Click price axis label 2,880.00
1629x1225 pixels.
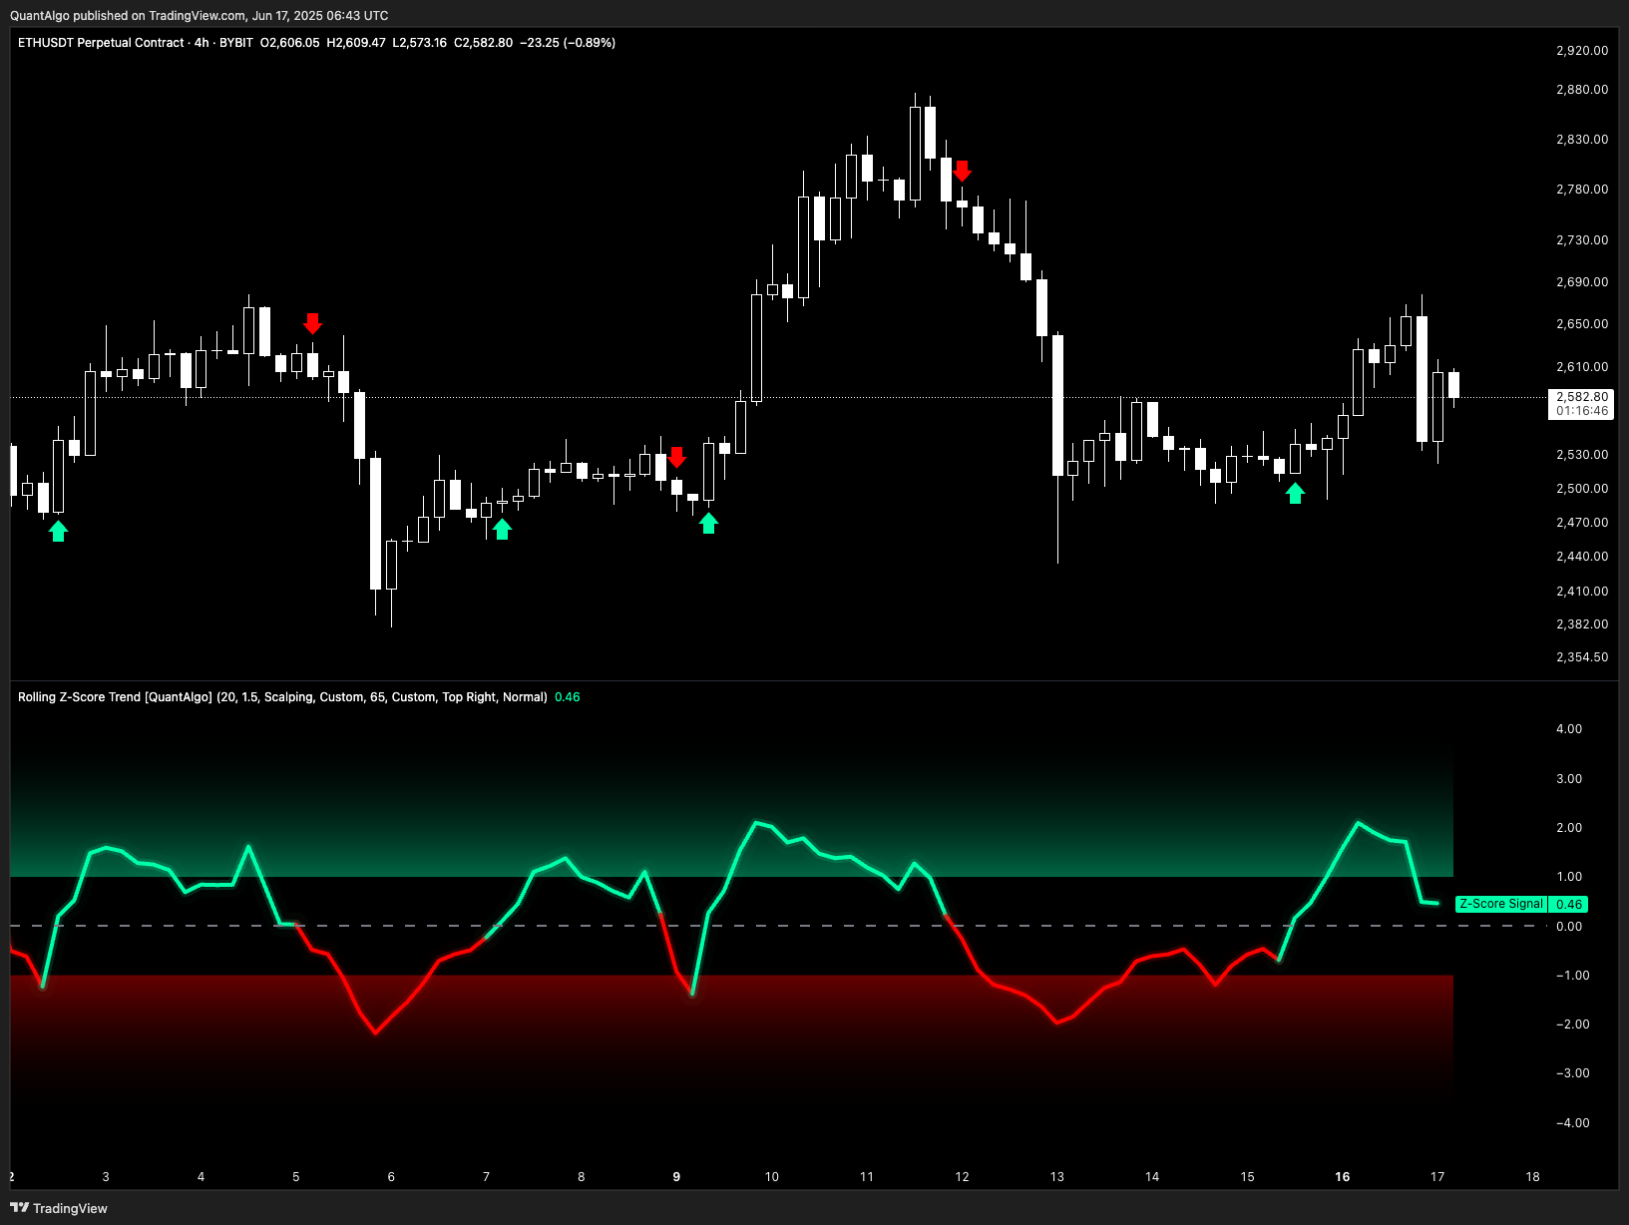pos(1582,89)
